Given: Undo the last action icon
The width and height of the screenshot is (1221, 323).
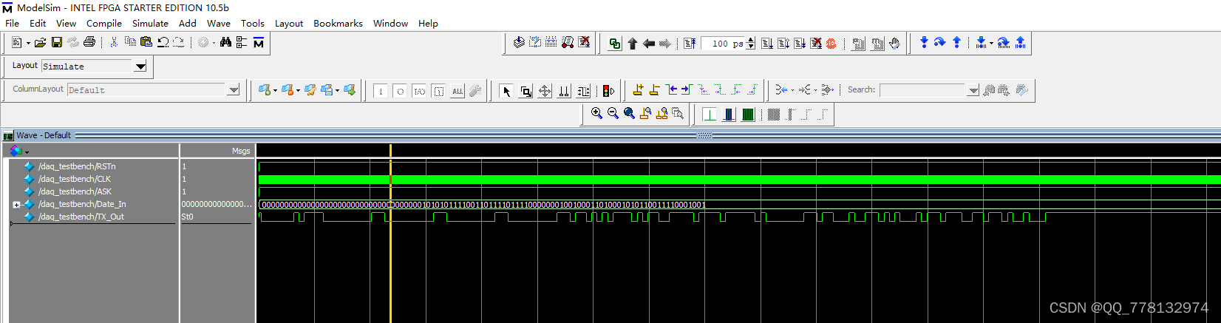Looking at the screenshot, I should [163, 43].
